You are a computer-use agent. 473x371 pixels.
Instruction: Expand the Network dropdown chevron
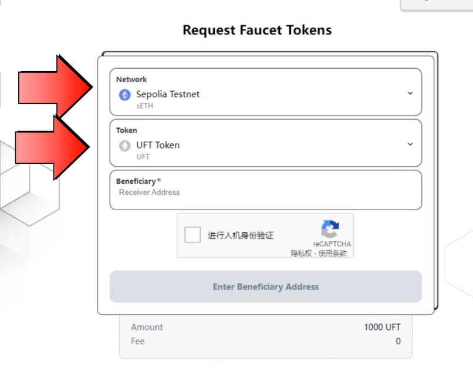[x=410, y=93]
